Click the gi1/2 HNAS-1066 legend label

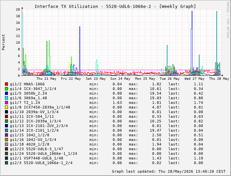point(27,84)
